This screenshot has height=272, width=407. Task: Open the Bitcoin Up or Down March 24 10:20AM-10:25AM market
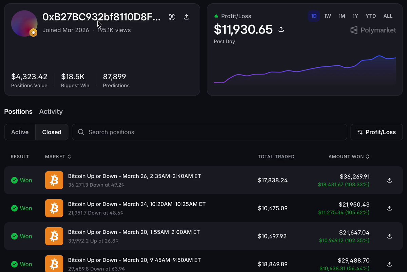pos(137,204)
